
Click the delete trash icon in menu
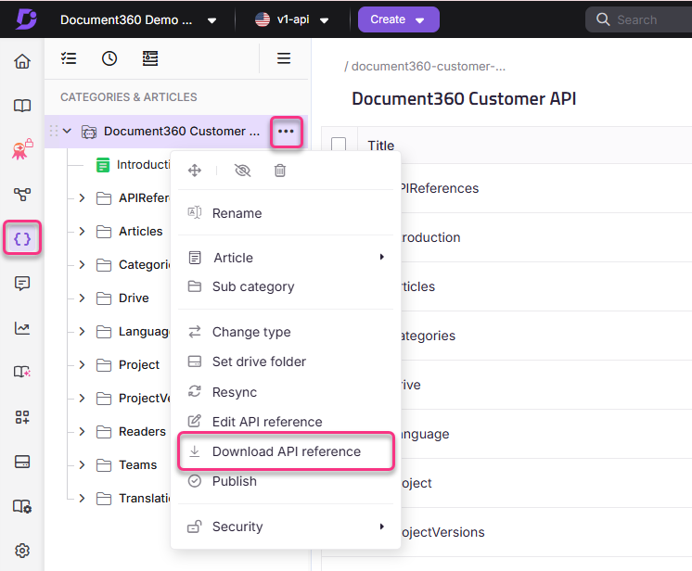[280, 171]
